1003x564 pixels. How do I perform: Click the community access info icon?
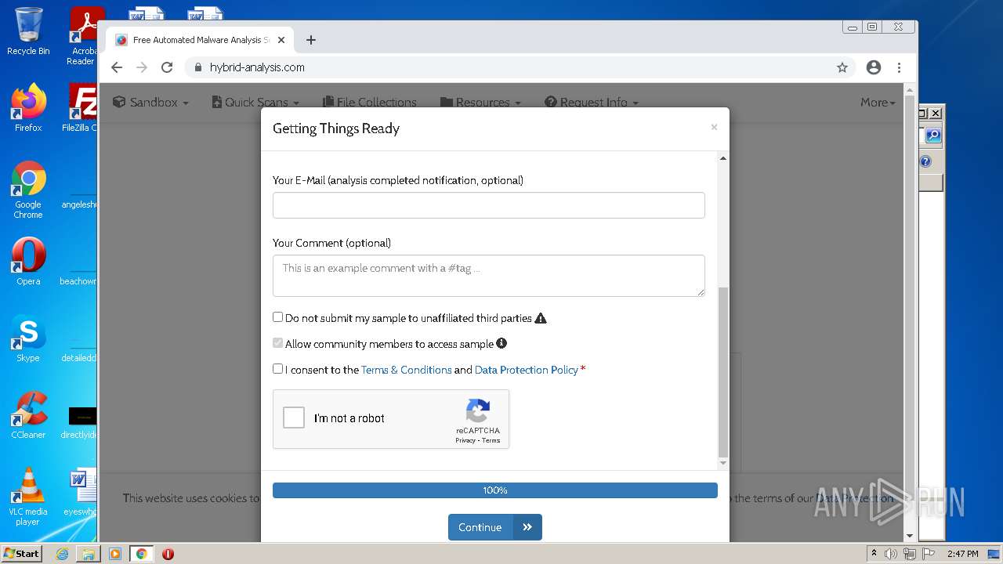tap(501, 343)
